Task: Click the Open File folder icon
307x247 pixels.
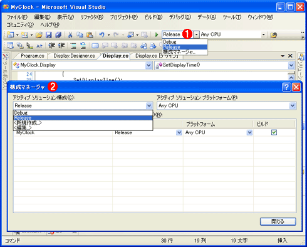Action: tap(39, 34)
